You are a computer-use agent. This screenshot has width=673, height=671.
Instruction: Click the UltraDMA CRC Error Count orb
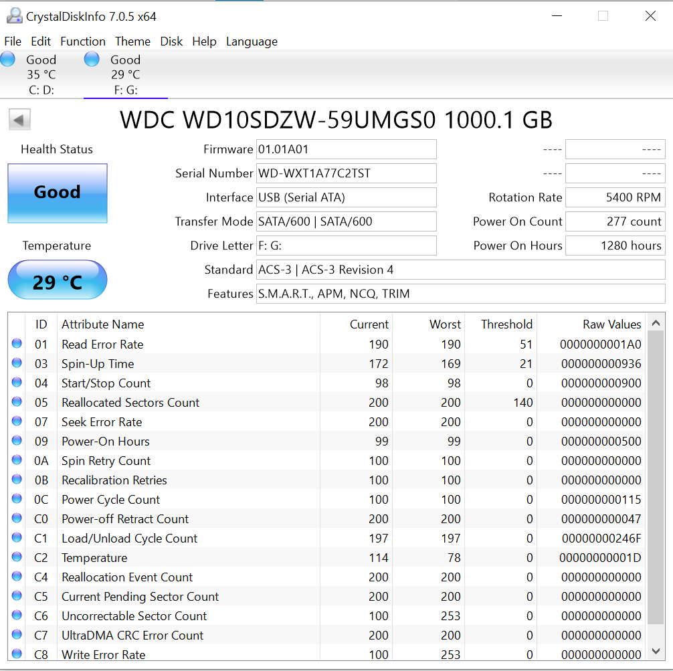coord(17,636)
